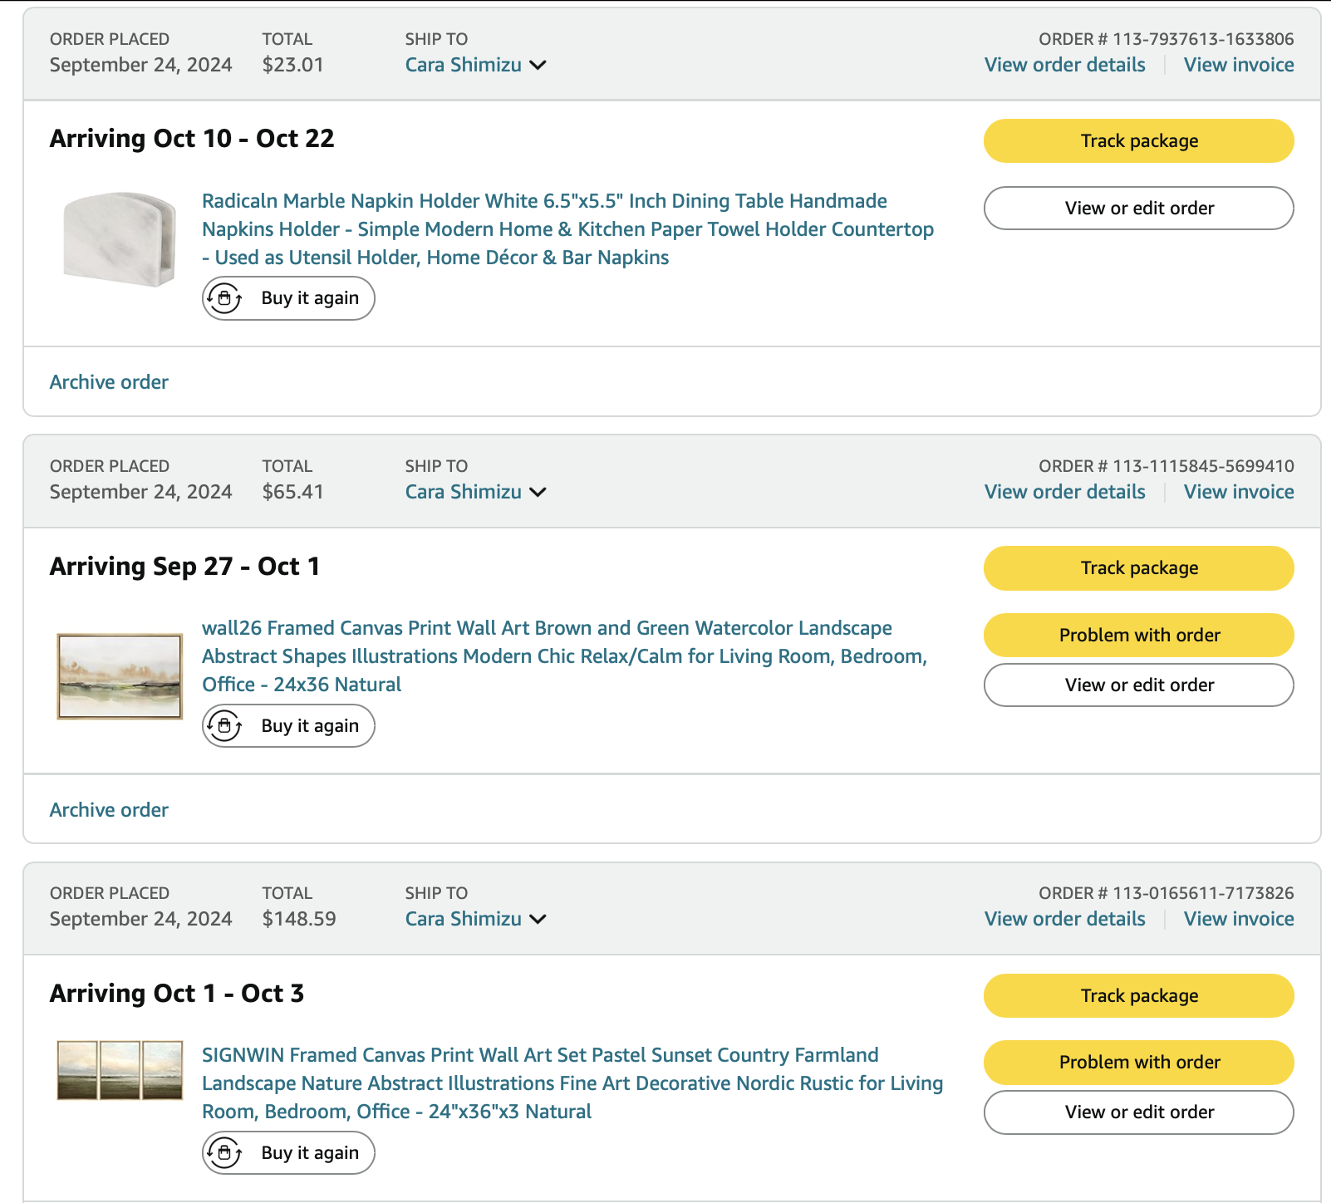
Task: Report Problem with order for wall26 canvas
Action: click(x=1138, y=636)
